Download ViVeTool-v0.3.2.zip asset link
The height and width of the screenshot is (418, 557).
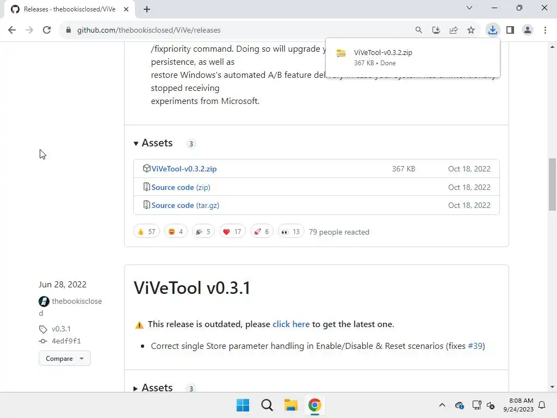[184, 169]
